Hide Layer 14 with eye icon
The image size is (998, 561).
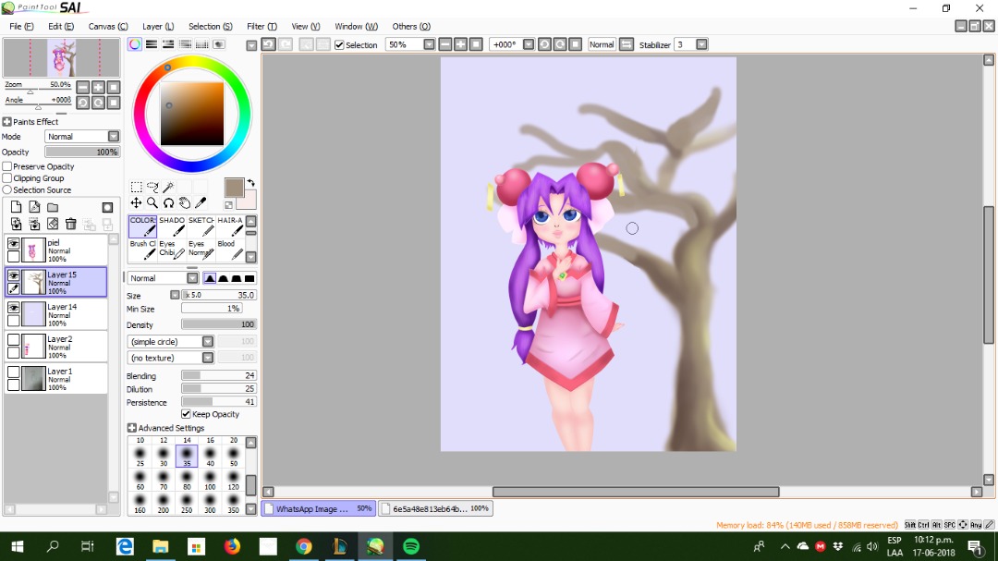(13, 308)
